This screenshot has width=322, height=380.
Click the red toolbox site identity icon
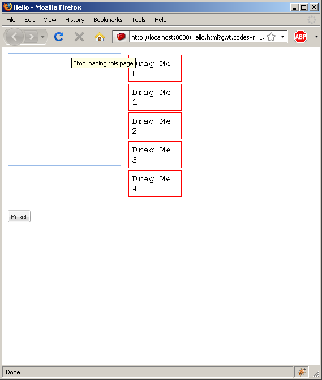[x=121, y=37]
